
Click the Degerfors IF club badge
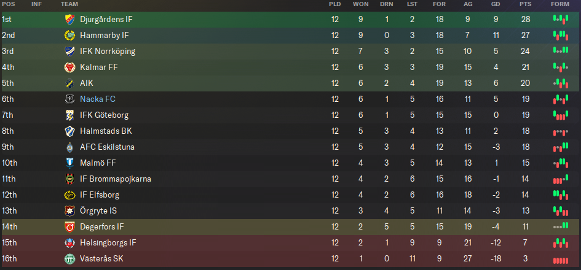pyautogui.click(x=69, y=227)
